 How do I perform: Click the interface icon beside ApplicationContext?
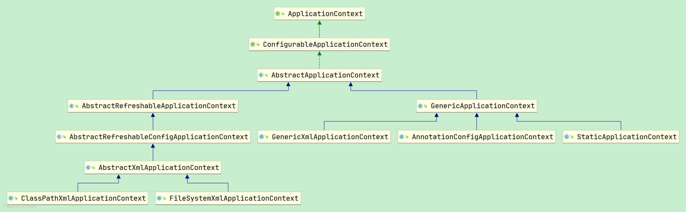click(277, 14)
